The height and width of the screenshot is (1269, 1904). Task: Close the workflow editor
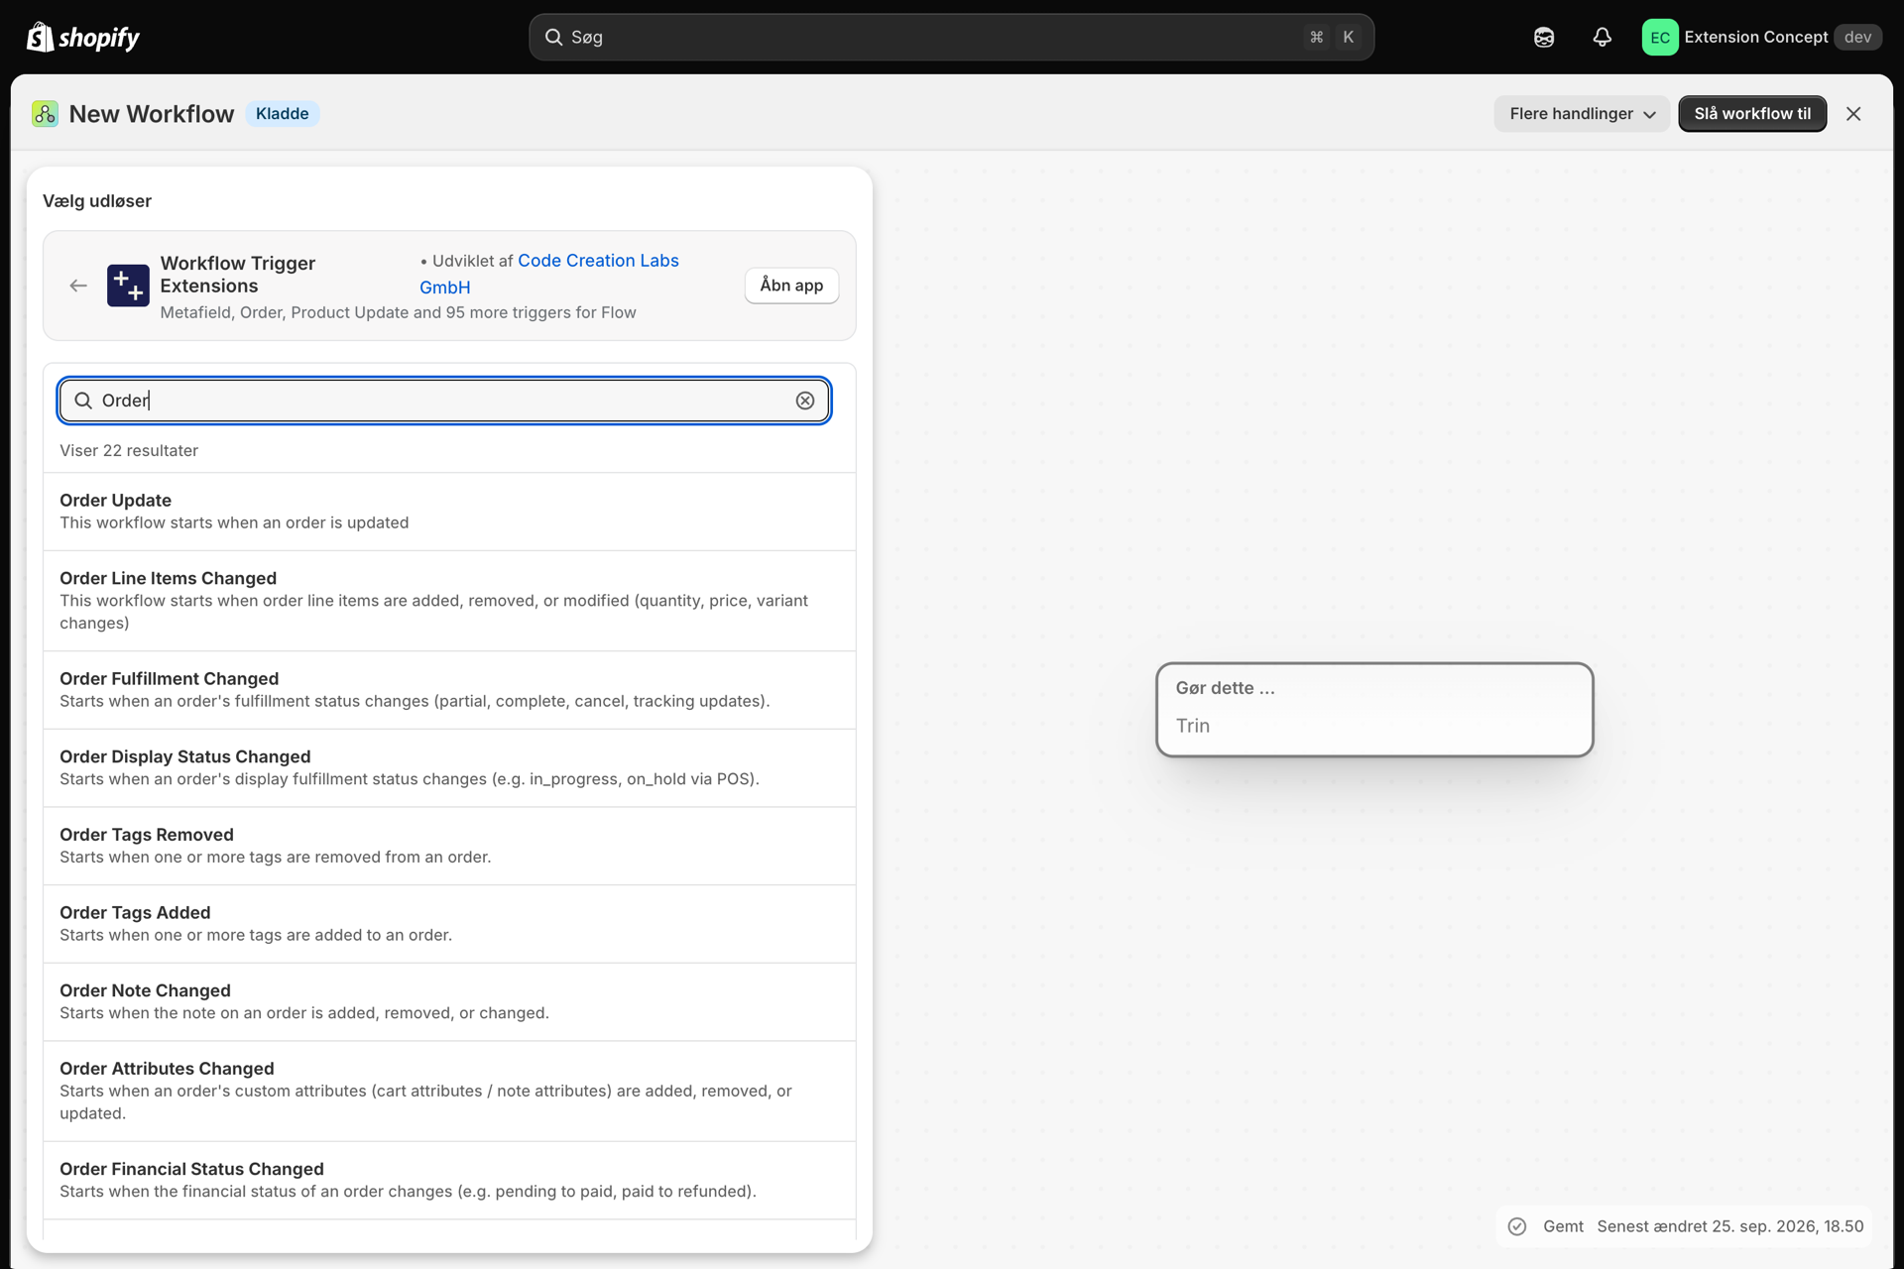click(1853, 114)
